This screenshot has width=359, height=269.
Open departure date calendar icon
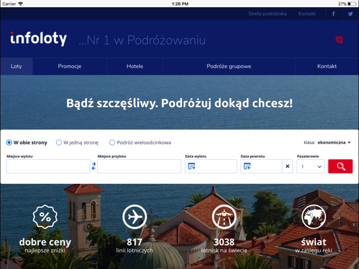191,166
